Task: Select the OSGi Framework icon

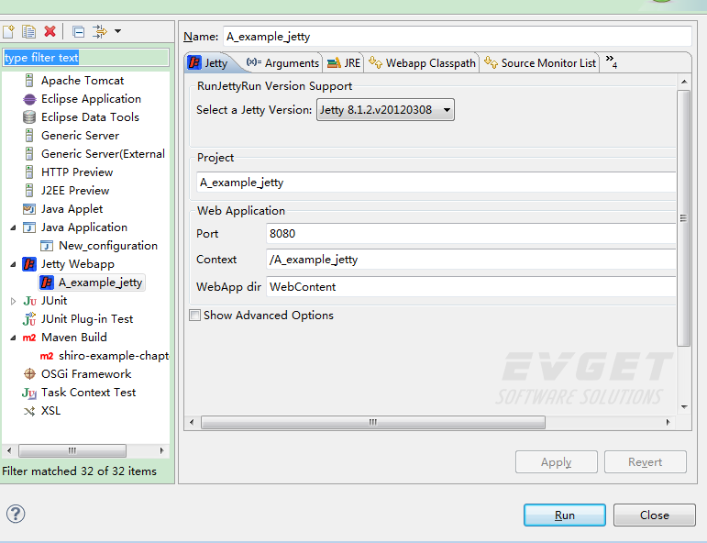Action: tap(29, 374)
